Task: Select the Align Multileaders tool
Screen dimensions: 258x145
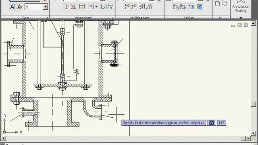Action: (x=142, y=7)
